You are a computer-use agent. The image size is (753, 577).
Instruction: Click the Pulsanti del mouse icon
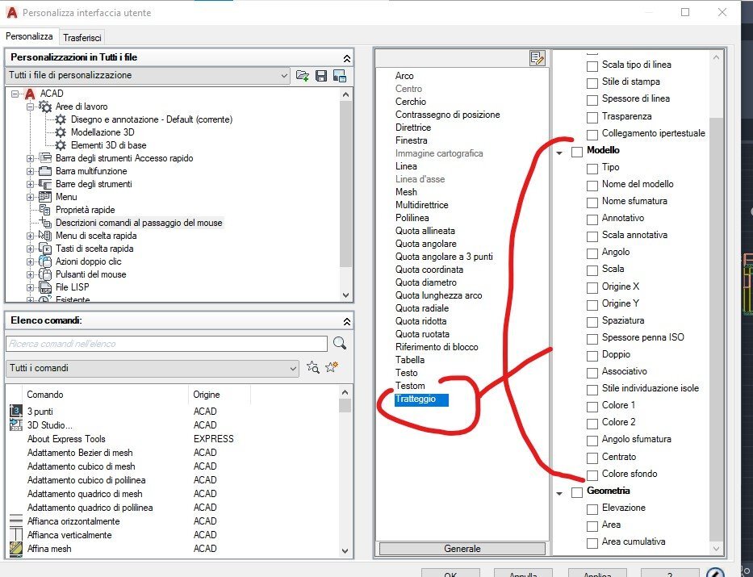[x=45, y=274]
